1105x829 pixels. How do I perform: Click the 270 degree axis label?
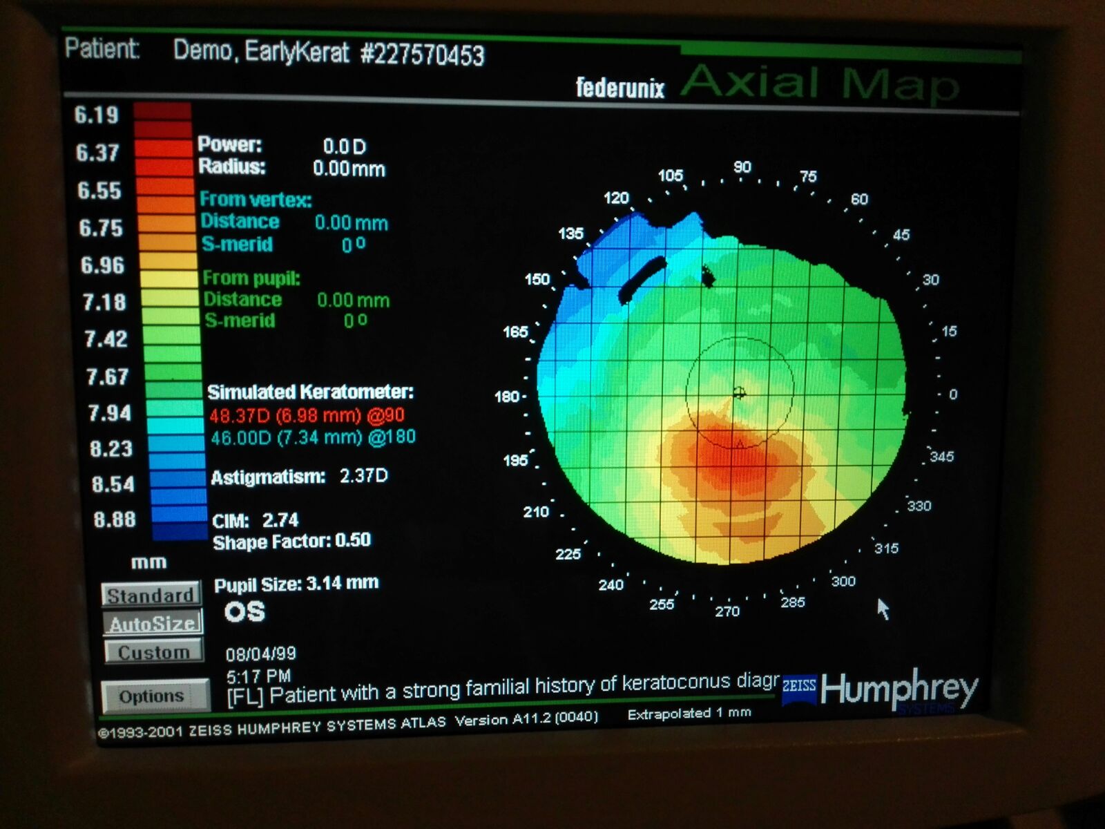727,611
